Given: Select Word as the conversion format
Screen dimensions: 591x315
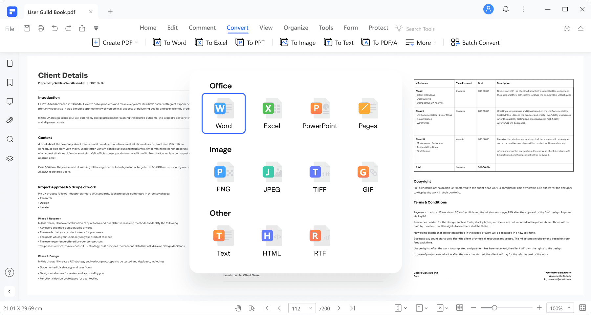Looking at the screenshot, I should click(x=224, y=114).
